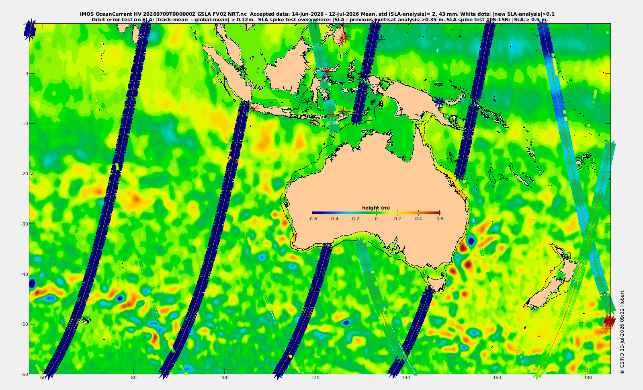Pick the latitude axis label '10'
The width and height of the screenshot is (643, 390).
tap(25, 23)
